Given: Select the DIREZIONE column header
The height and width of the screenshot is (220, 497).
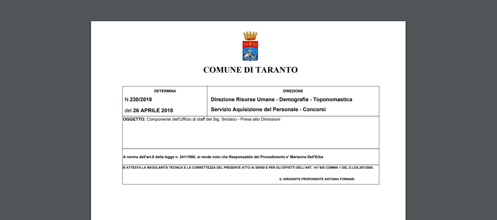Looking at the screenshot, I should click(x=293, y=91).
